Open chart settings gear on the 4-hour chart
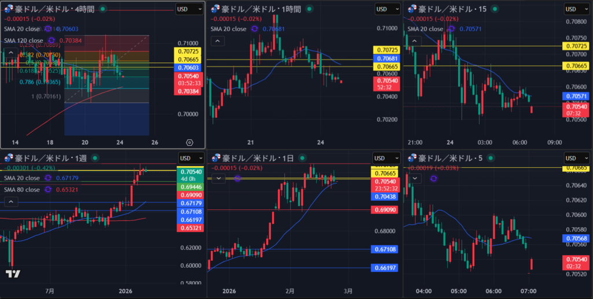Viewport: 593px width, 299px height. pos(189,142)
